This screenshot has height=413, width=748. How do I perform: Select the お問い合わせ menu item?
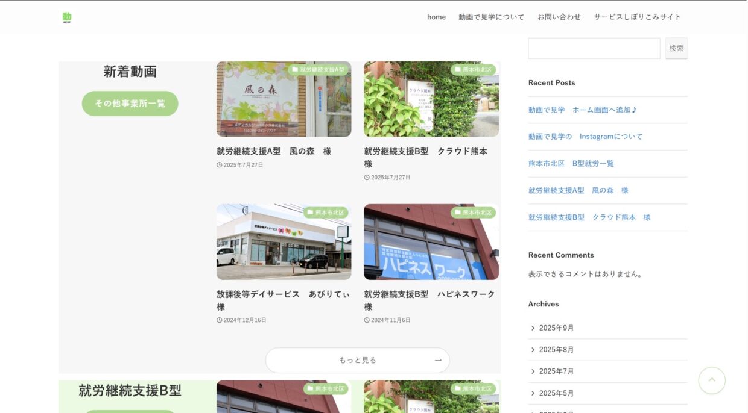pyautogui.click(x=559, y=17)
